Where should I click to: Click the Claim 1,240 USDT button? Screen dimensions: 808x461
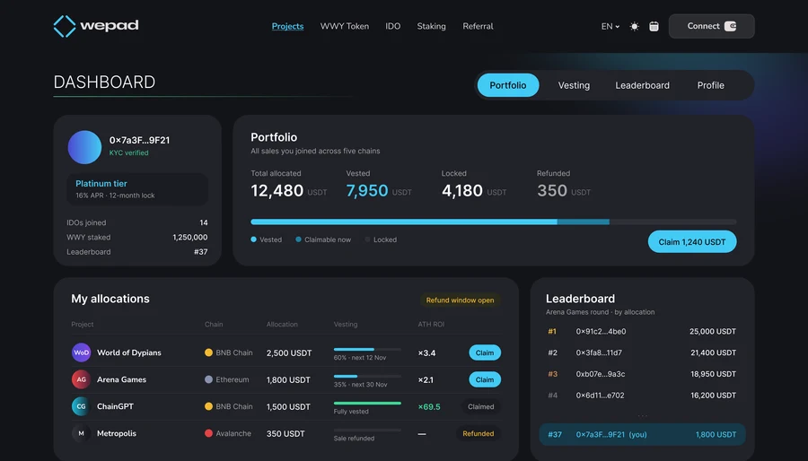point(692,242)
